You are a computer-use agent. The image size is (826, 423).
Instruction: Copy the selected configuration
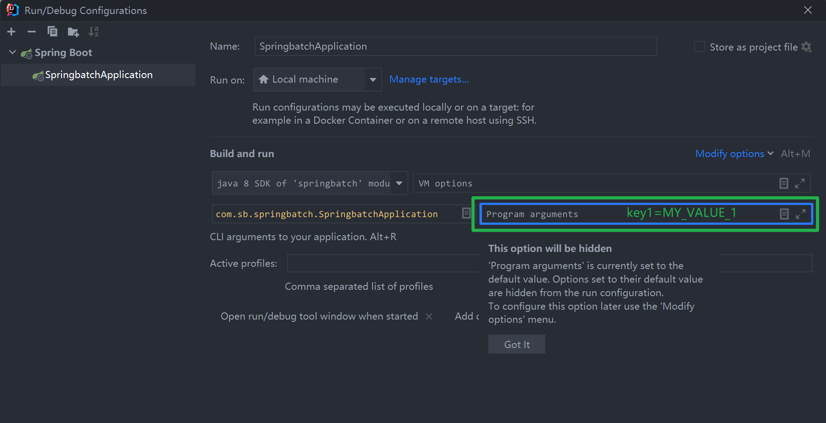tap(52, 32)
